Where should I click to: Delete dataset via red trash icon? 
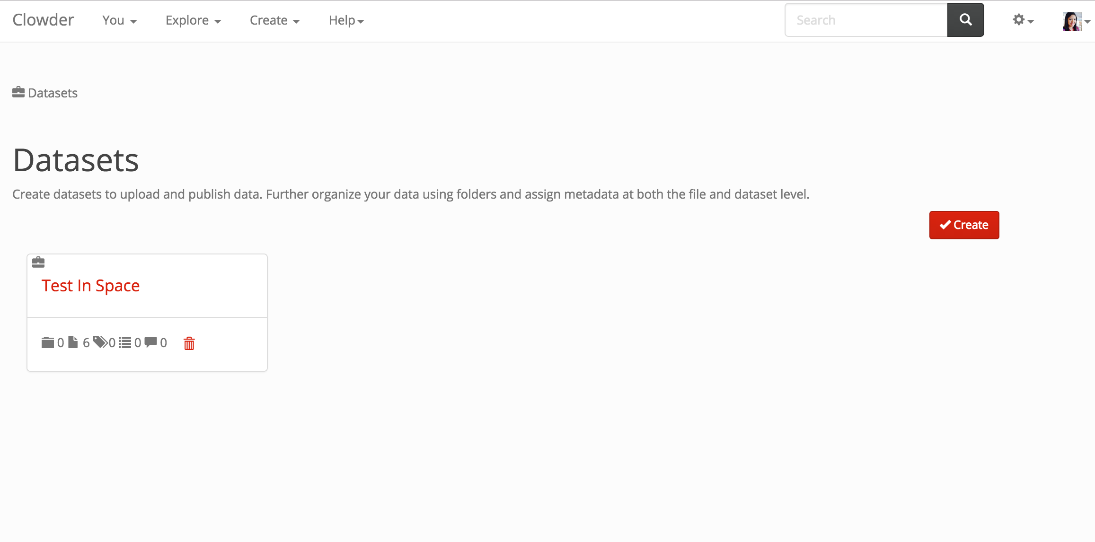pos(189,343)
